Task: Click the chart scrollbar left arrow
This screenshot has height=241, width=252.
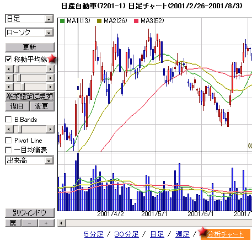Action: tap(62, 223)
